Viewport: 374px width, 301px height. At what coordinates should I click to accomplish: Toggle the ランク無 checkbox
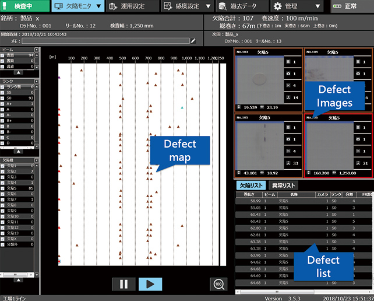tap(2, 87)
